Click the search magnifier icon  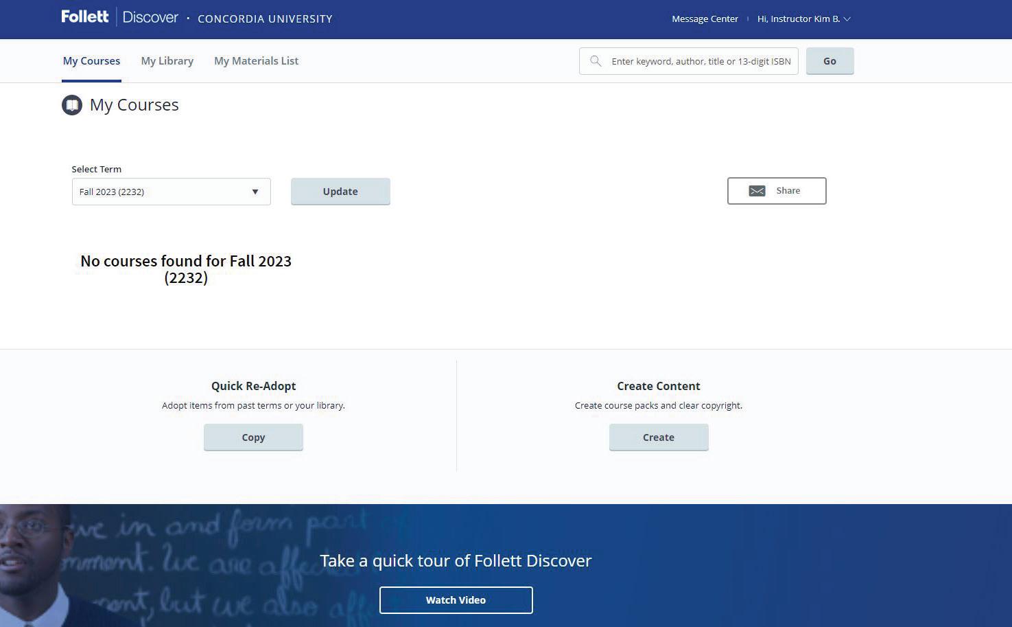(x=596, y=61)
